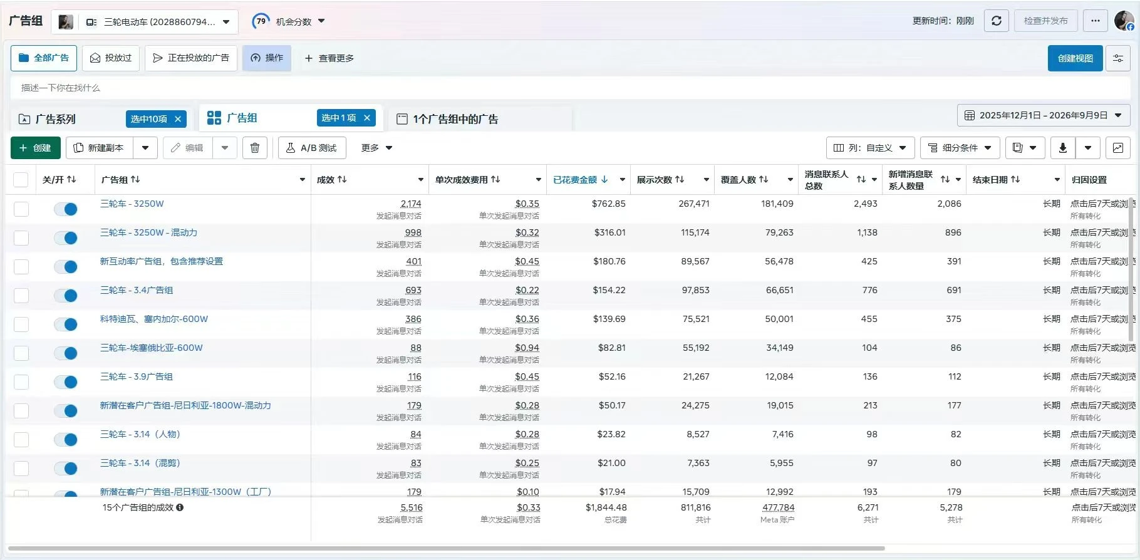
Task: Check the select-all header checkbox
Action: pyautogui.click(x=21, y=180)
